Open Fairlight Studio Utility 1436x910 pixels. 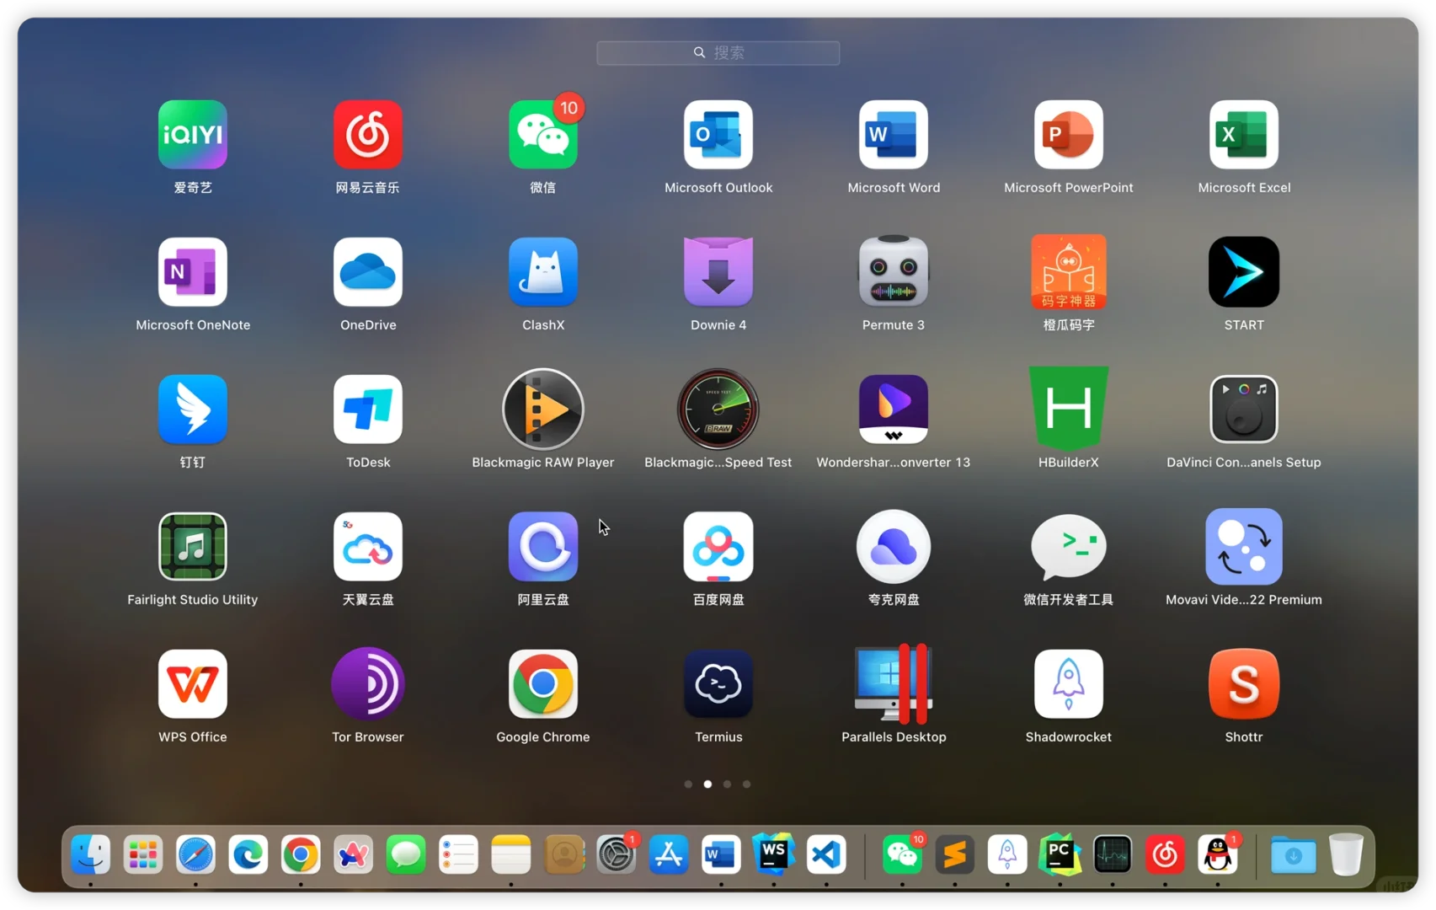tap(193, 547)
